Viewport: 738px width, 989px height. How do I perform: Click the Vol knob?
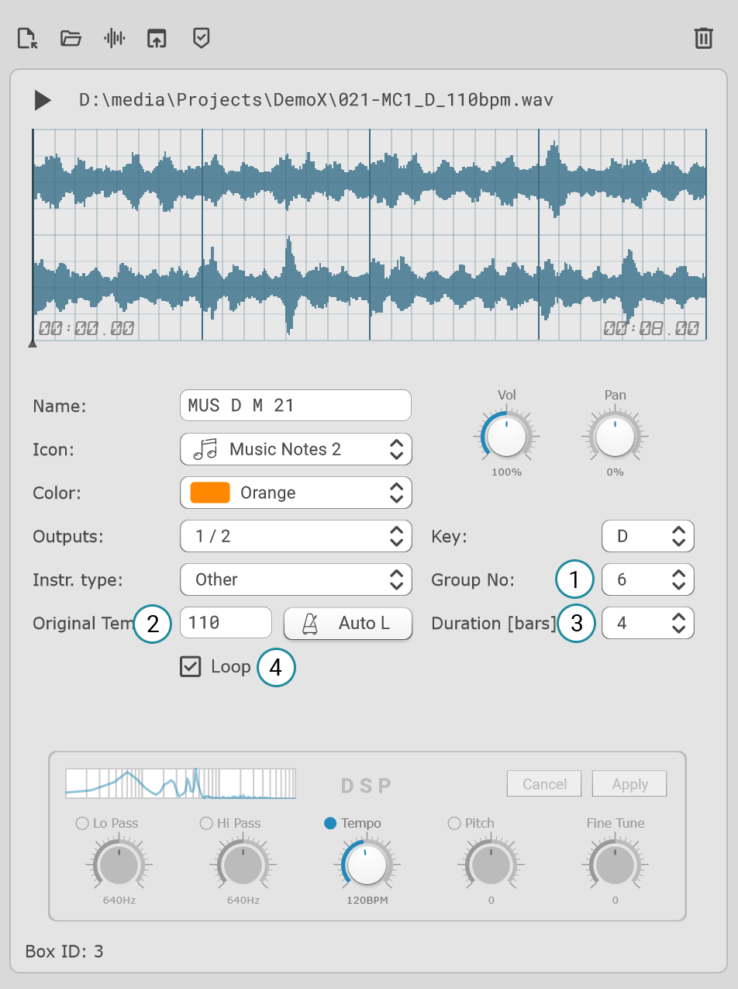coord(507,437)
